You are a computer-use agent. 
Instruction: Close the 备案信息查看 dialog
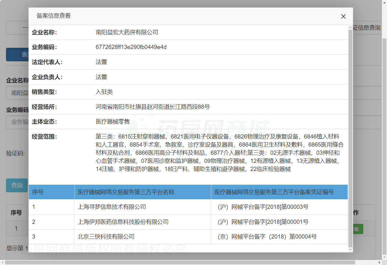point(343,17)
